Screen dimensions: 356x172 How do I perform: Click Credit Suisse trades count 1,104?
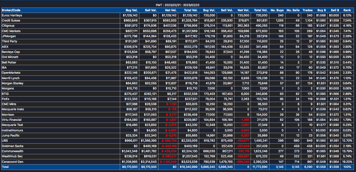coord(309,20)
